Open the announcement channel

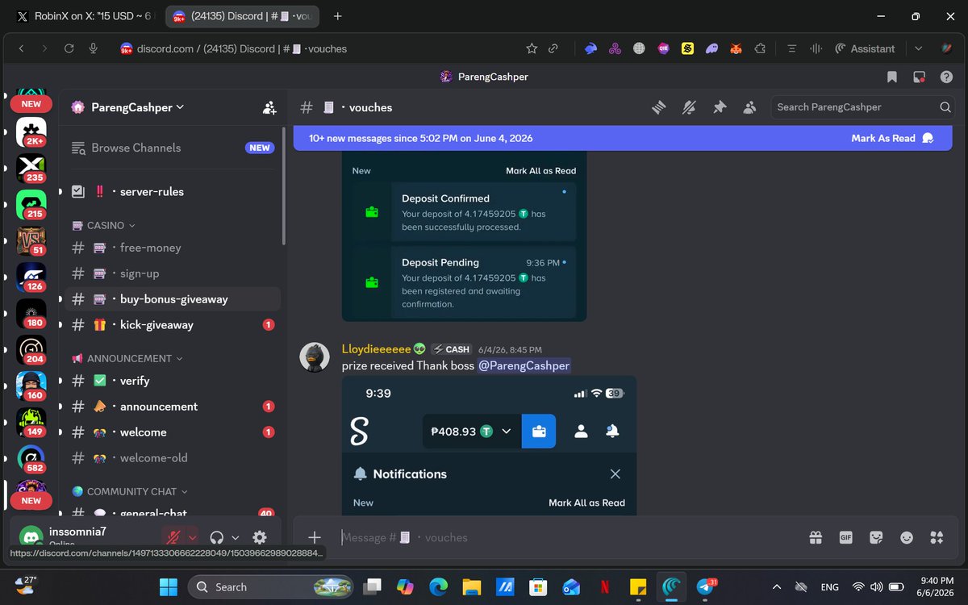(173, 407)
